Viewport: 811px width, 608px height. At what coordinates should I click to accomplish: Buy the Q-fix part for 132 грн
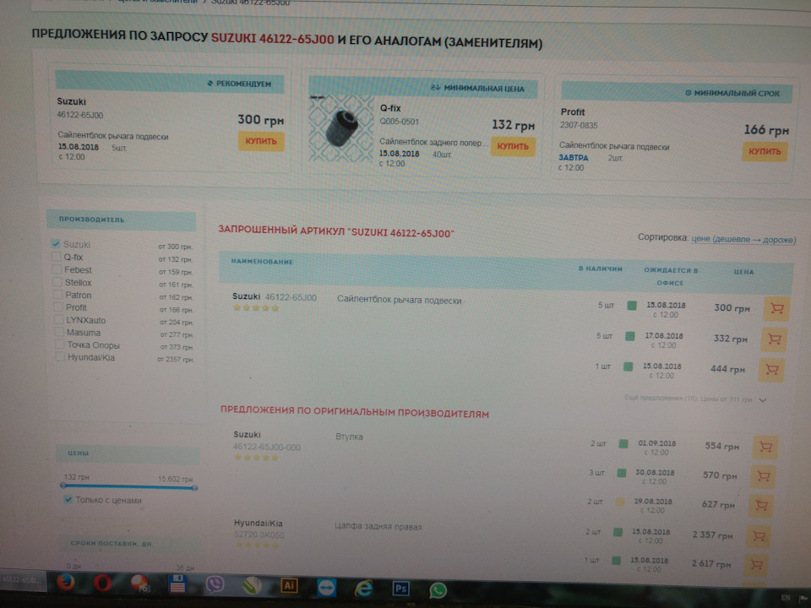click(x=513, y=146)
